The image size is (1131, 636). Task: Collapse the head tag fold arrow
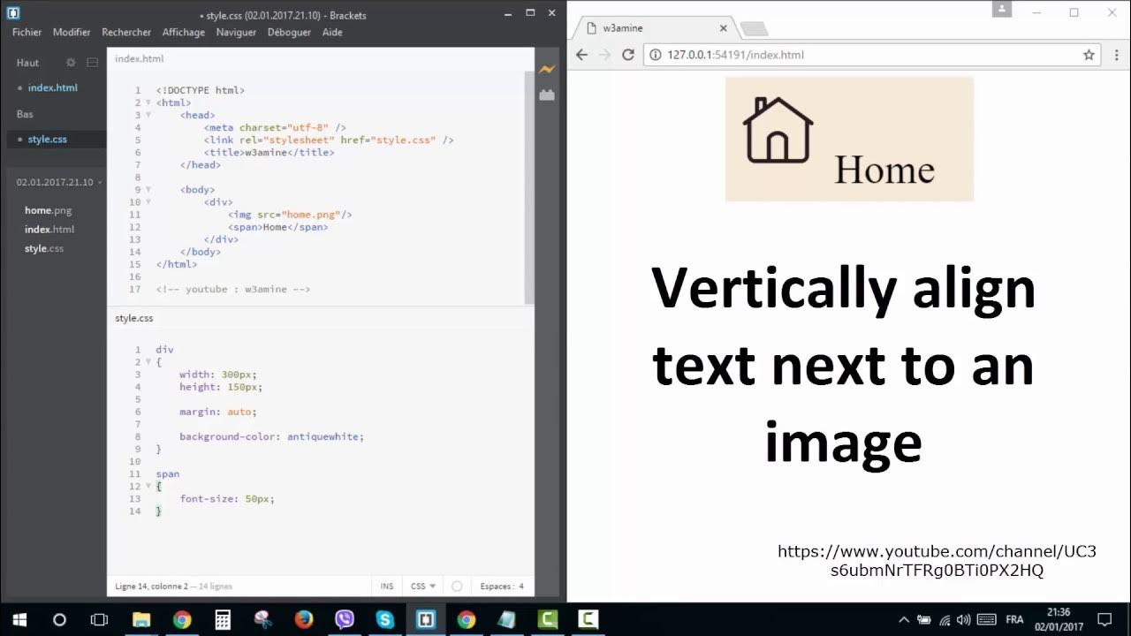coord(148,115)
